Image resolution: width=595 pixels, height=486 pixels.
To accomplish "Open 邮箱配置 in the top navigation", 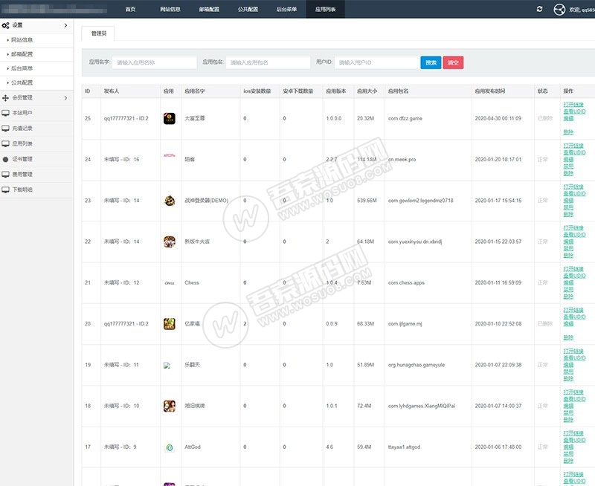I will pos(209,9).
